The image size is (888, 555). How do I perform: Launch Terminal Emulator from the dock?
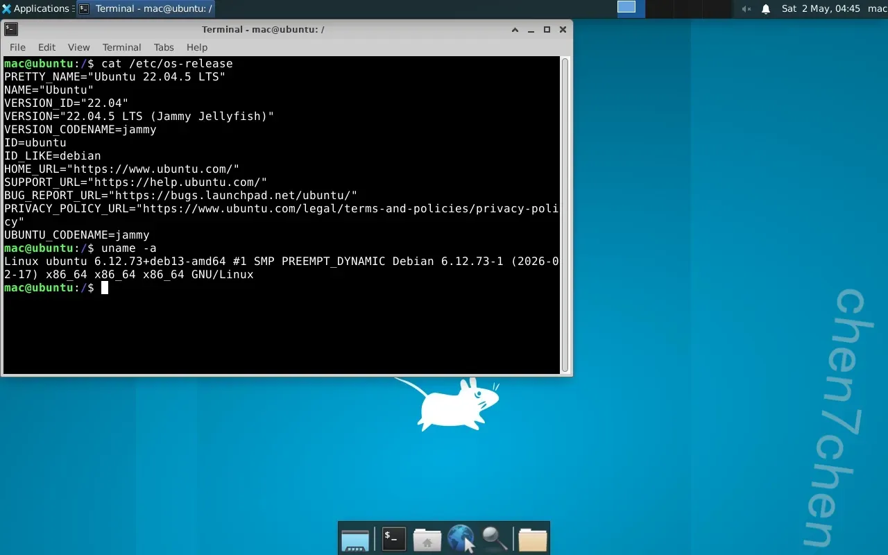coord(393,538)
